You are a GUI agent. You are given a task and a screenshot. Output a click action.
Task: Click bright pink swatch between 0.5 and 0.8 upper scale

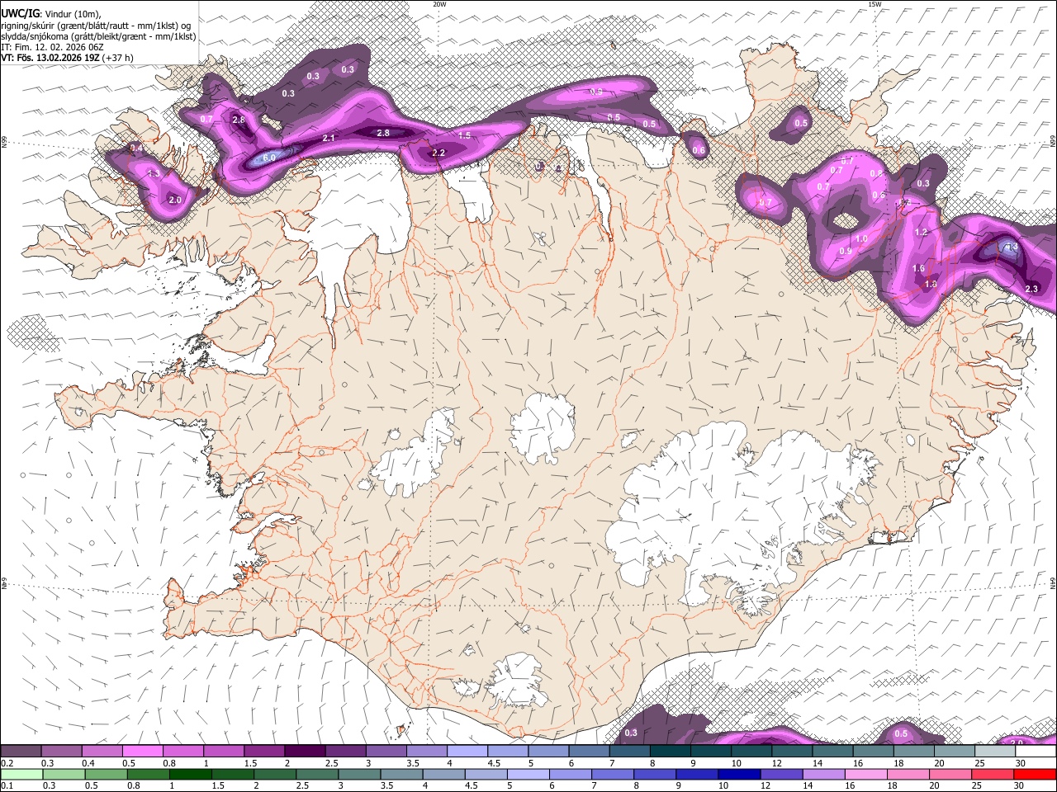point(142,752)
